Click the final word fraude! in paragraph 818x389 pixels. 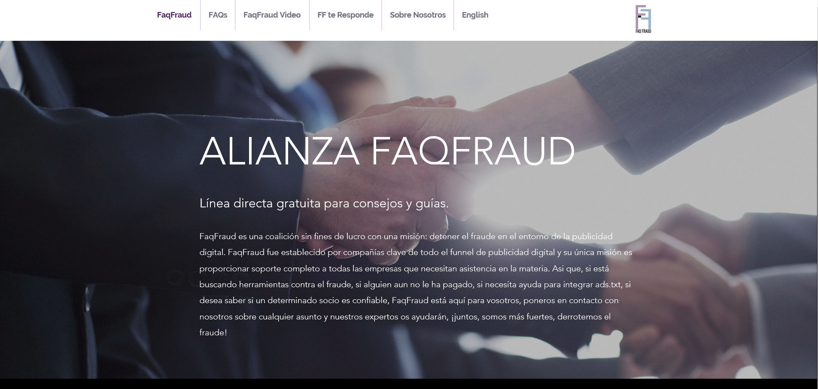[213, 332]
